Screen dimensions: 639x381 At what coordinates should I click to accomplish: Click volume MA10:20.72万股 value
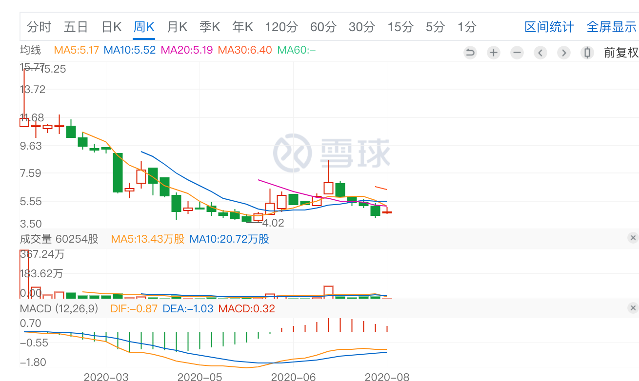[x=229, y=239]
